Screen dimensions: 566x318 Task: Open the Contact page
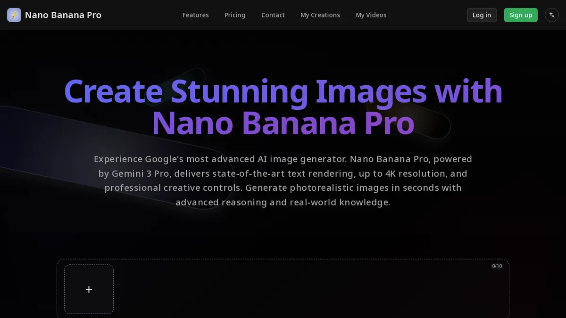click(x=273, y=15)
